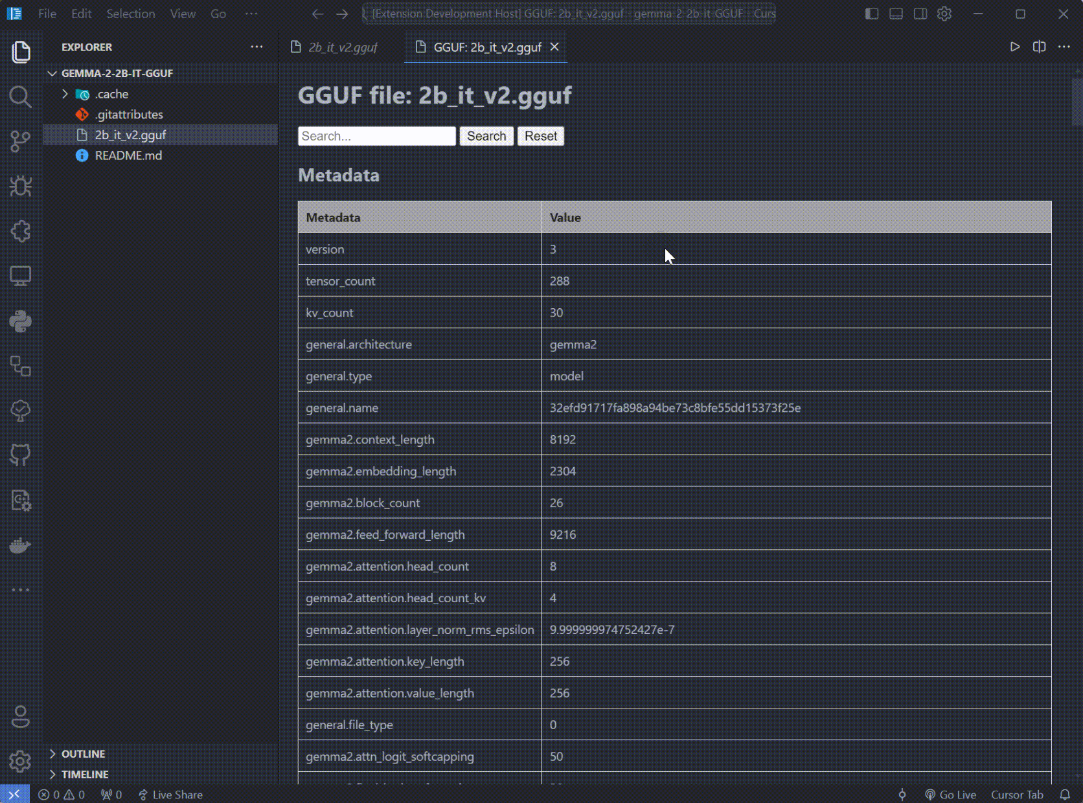Click the gemma2.context_length cell
Screen dimensions: 1083x803
pos(420,440)
